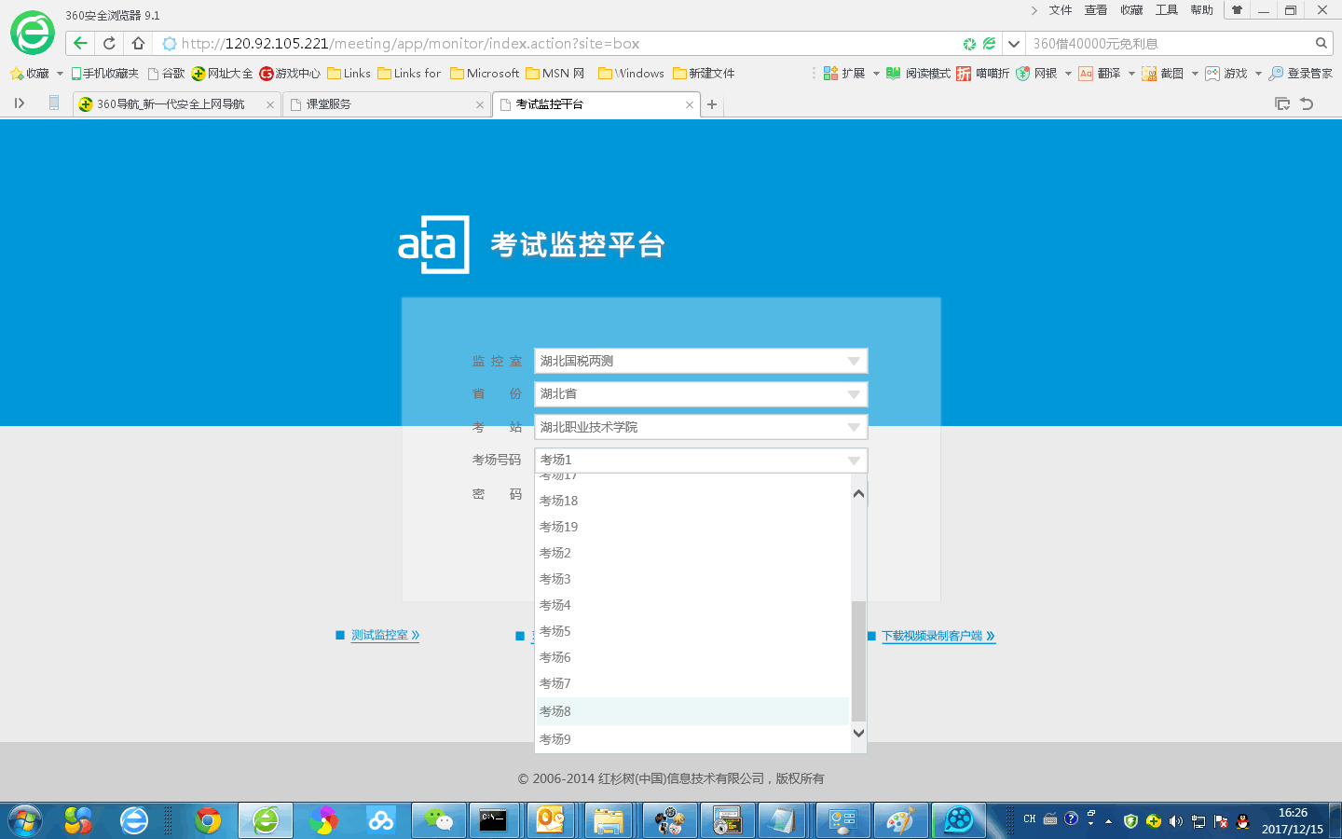Expand the 收藏 favorites dropdown arrow
The height and width of the screenshot is (839, 1342).
pos(60,74)
